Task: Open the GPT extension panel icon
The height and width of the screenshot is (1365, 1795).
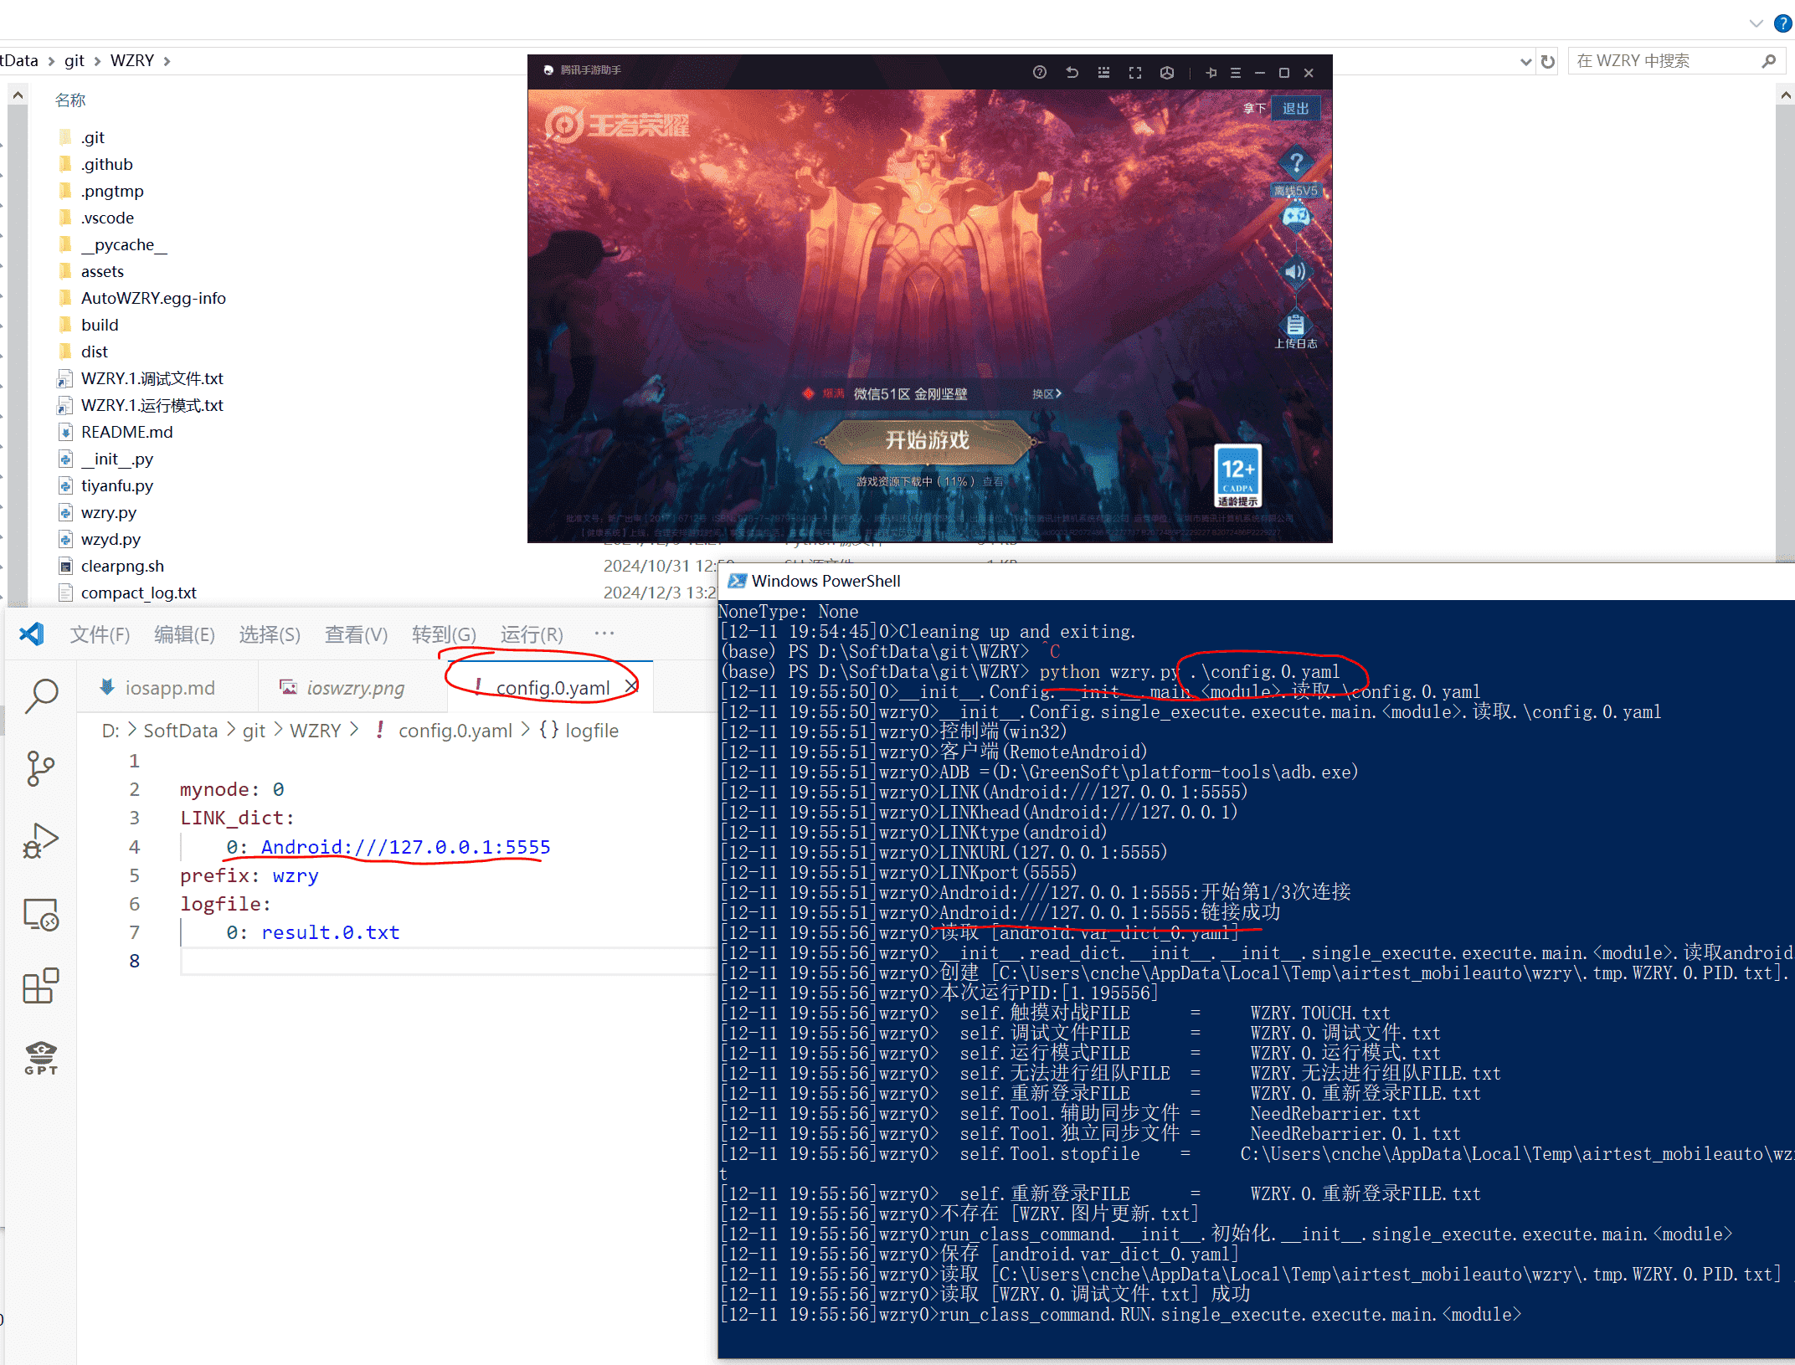Action: pos(40,1058)
